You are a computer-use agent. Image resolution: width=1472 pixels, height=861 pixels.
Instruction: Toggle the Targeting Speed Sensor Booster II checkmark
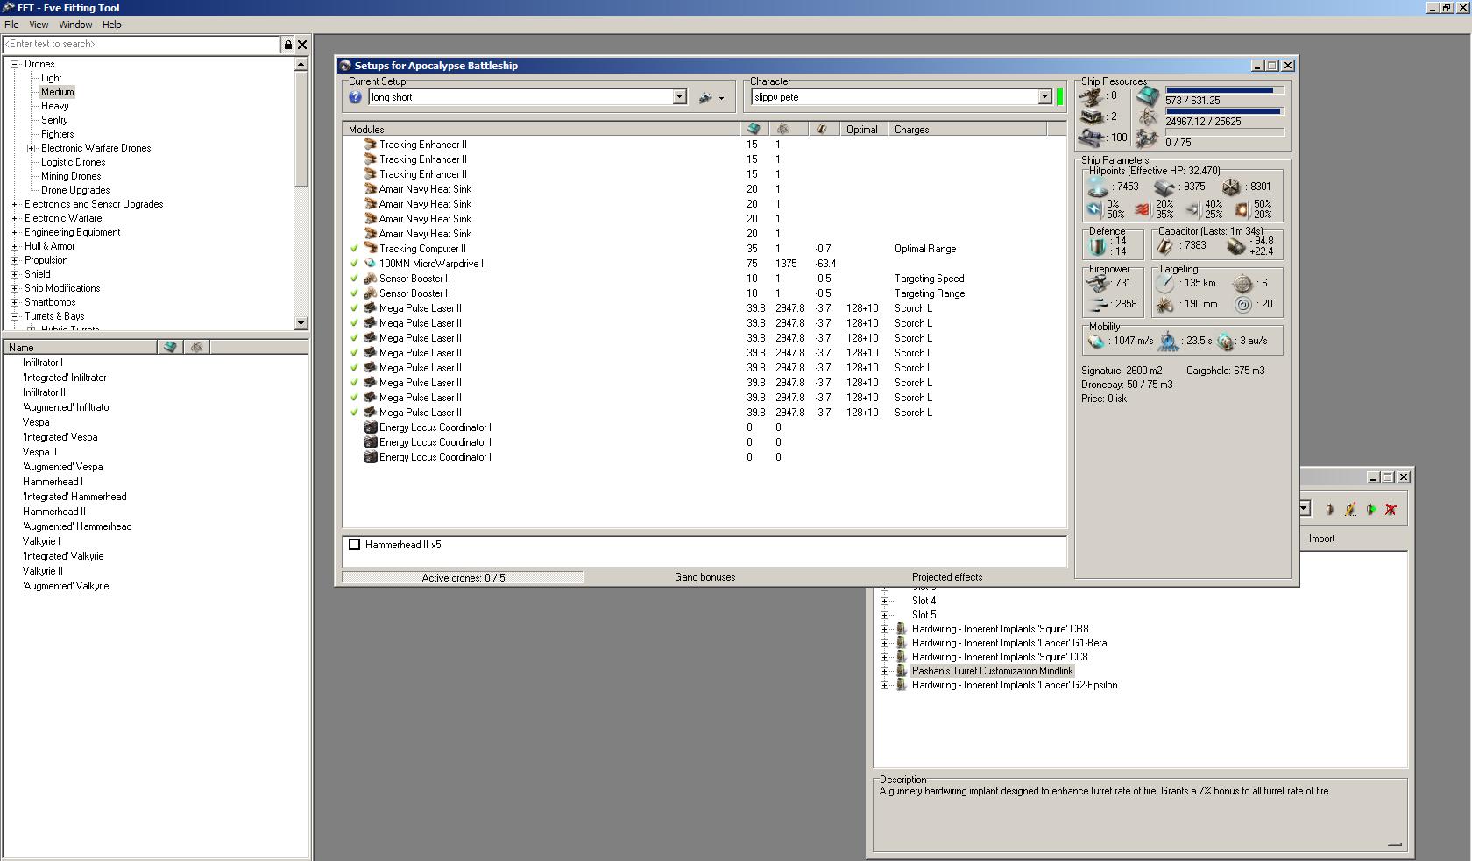(355, 279)
